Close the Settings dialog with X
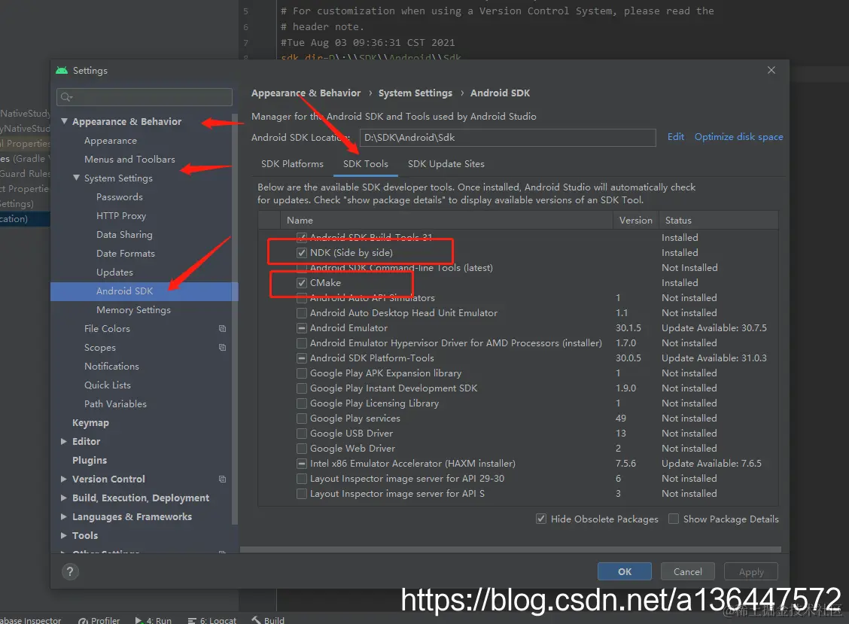849x624 pixels. pos(771,70)
